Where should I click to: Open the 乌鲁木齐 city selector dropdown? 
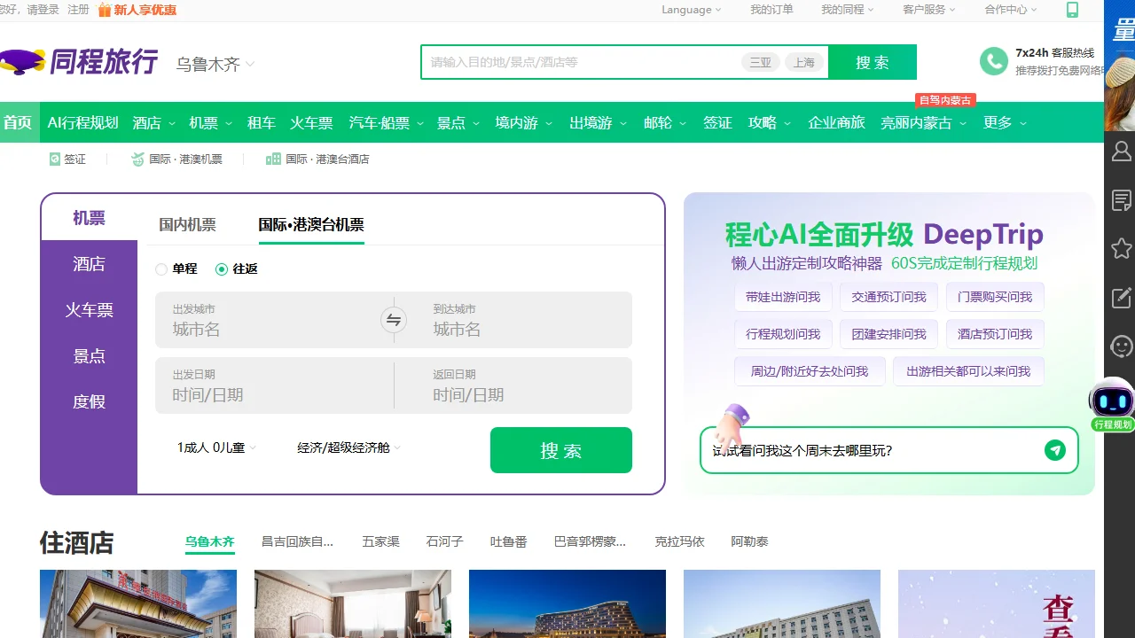point(213,64)
